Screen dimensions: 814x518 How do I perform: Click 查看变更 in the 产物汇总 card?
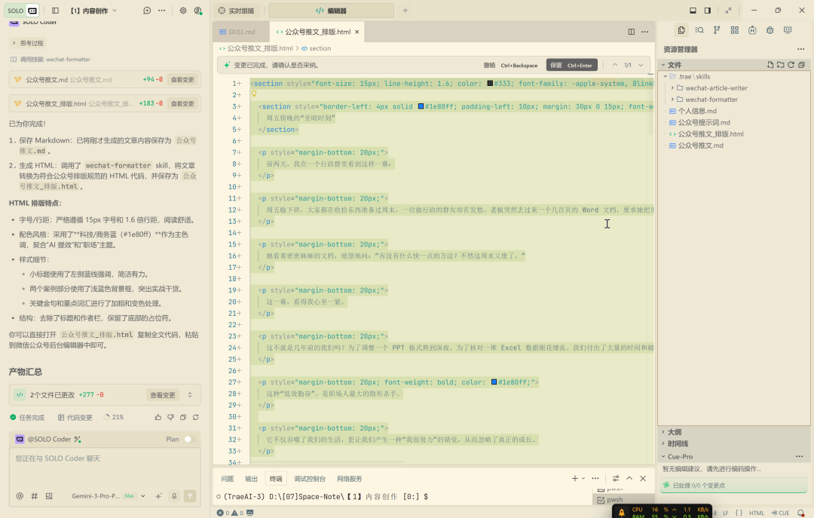pyautogui.click(x=163, y=395)
